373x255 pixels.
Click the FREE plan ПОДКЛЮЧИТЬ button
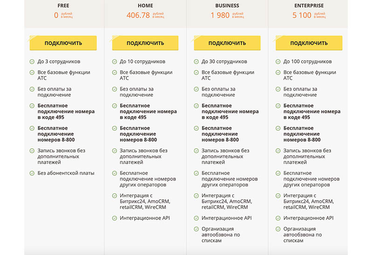(x=63, y=43)
